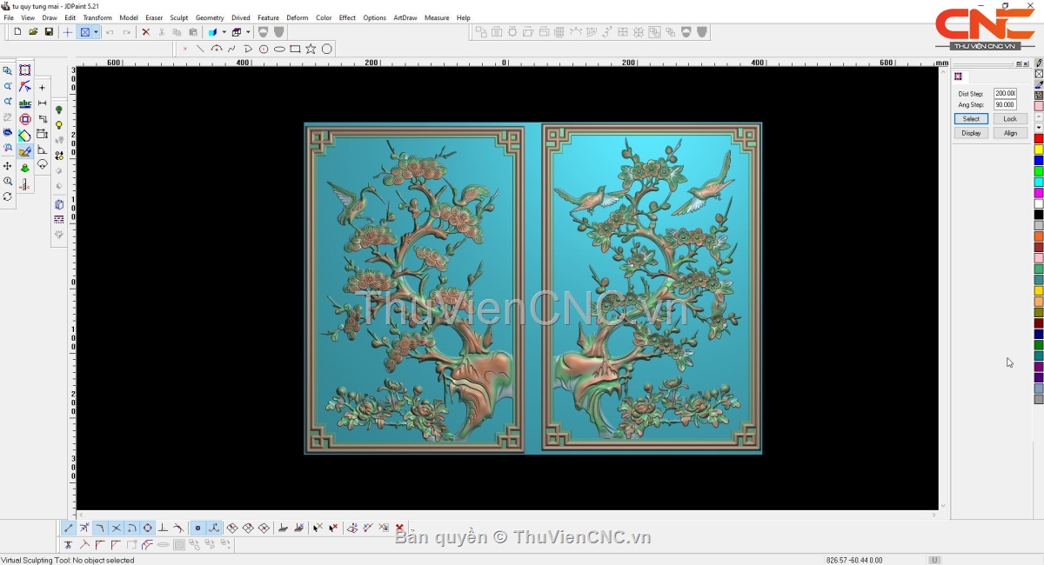Open the Sculpt menu
Image resolution: width=1044 pixels, height=565 pixels.
[x=179, y=17]
